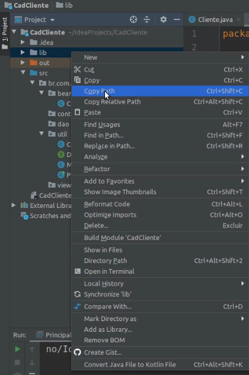Viewport: 249px width, 375px height.
Task: Select Copy Path entry
Action: click(x=160, y=91)
